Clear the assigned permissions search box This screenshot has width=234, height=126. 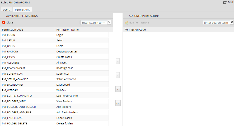(x=232, y=22)
